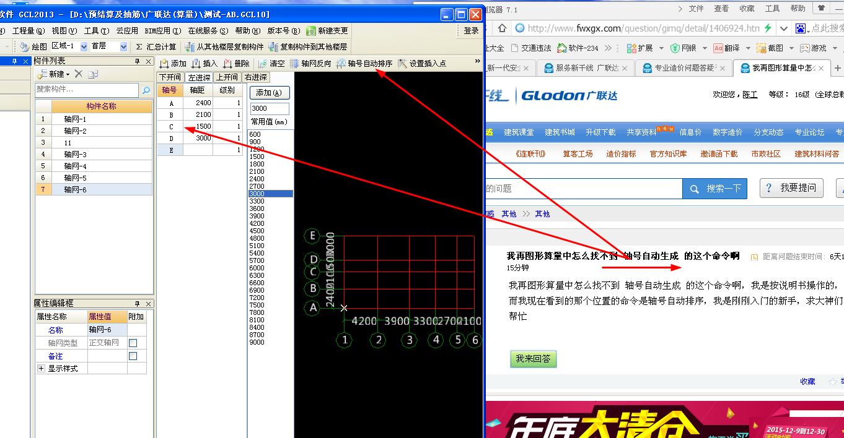844x438 pixels.
Task: Click the search magnifier in component list
Action: pyautogui.click(x=146, y=90)
